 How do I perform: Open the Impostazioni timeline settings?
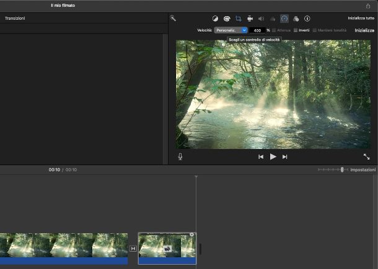click(x=363, y=169)
